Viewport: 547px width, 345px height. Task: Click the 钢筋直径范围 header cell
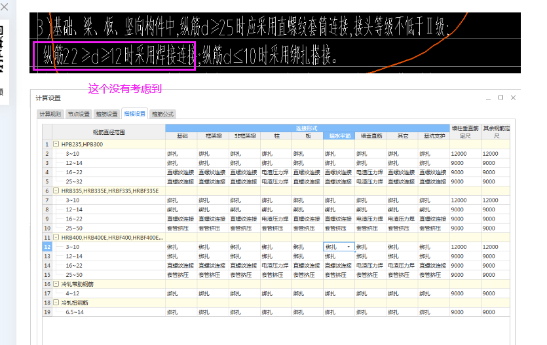109,132
